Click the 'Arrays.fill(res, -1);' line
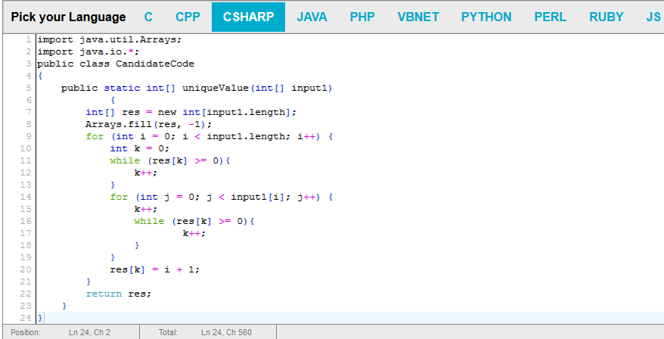664x339 pixels. (148, 124)
